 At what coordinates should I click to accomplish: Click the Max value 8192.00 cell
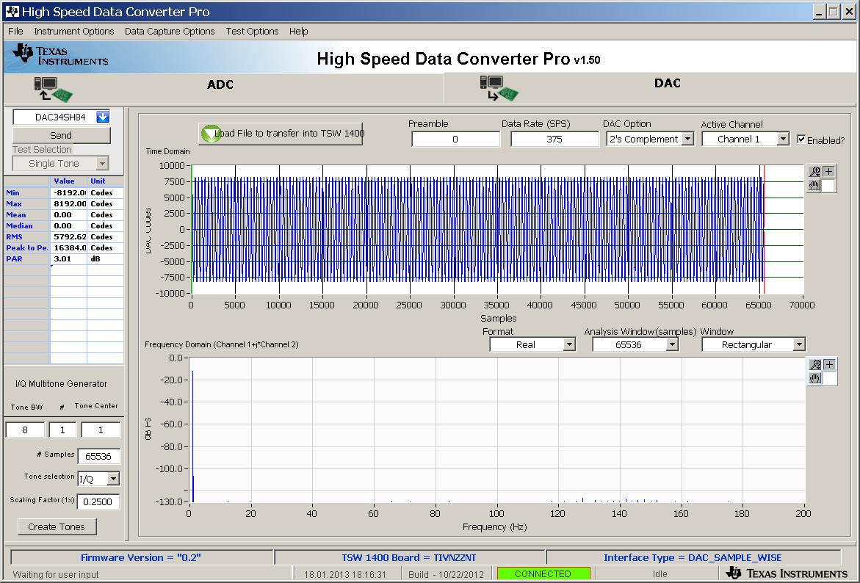point(68,203)
